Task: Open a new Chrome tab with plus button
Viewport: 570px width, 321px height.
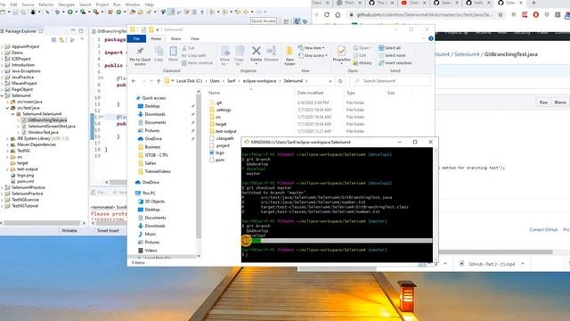Action: 534,3
